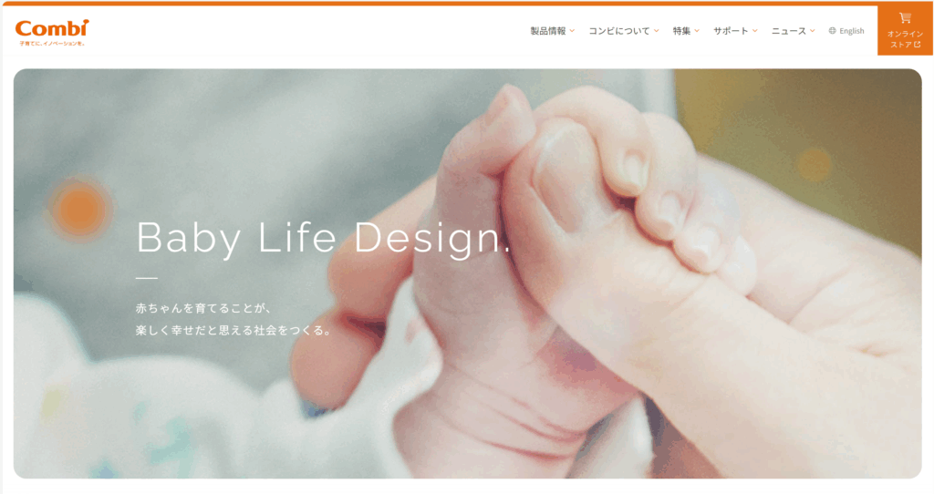Open the 製品情報 menu
Screen dimensions: 934x494
click(548, 31)
